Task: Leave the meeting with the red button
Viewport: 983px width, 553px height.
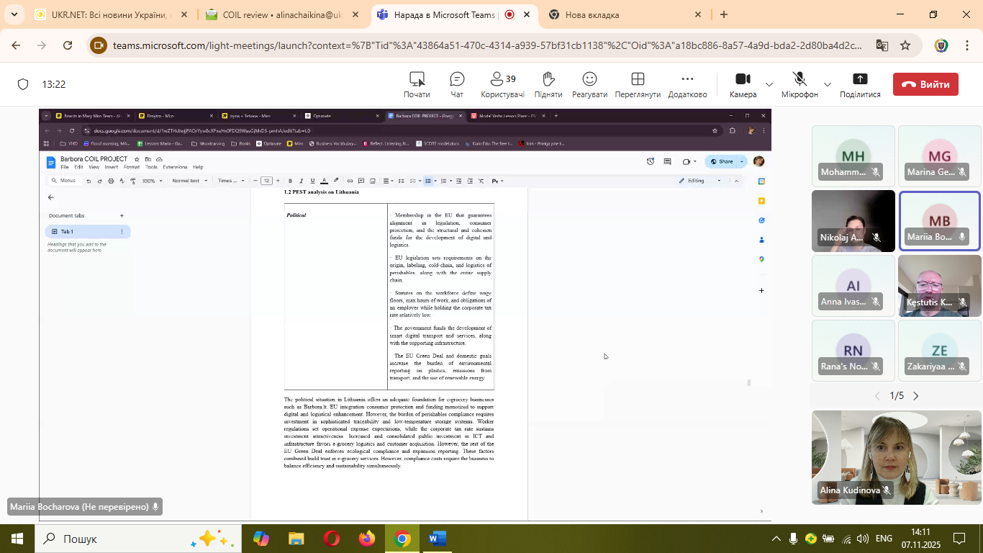Action: click(x=925, y=84)
